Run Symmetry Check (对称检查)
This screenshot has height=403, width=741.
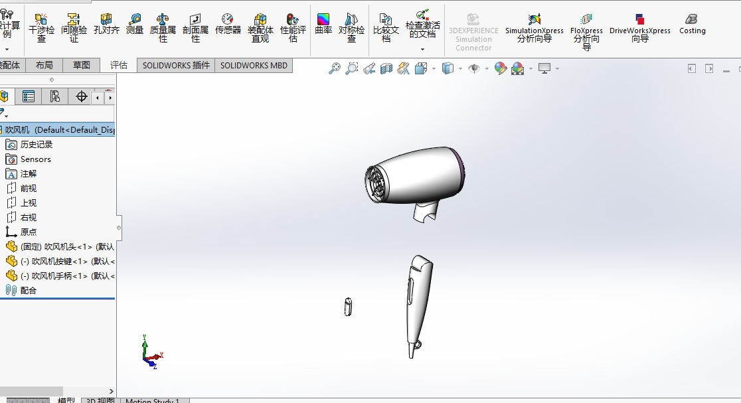click(351, 28)
